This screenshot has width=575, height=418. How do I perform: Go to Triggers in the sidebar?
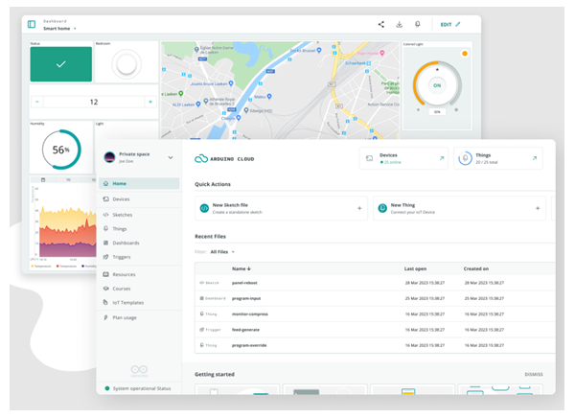click(123, 257)
